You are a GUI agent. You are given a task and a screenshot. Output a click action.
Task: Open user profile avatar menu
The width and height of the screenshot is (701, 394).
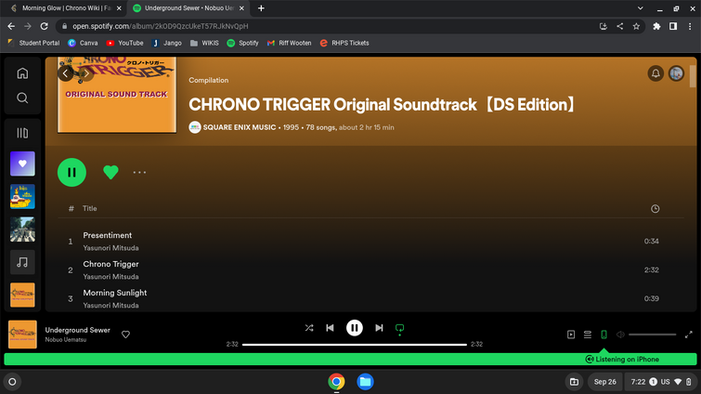676,73
